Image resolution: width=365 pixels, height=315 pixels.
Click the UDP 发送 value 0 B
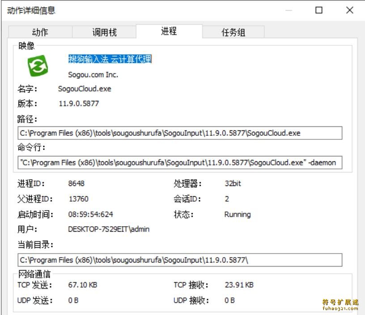click(x=73, y=300)
